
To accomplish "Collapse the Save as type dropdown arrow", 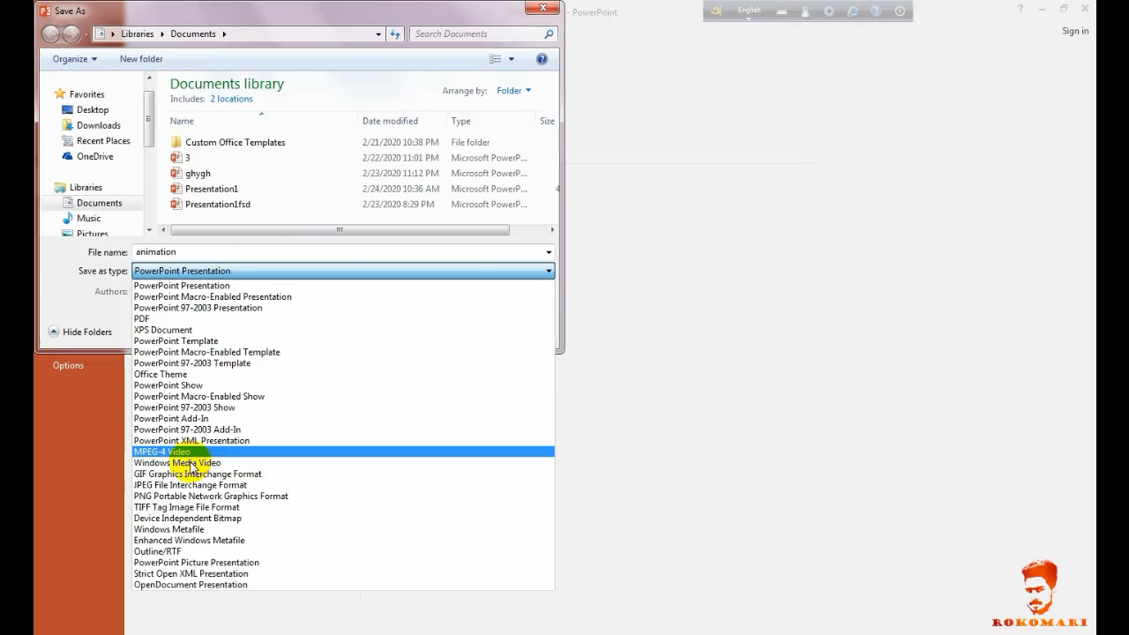I will coord(549,271).
